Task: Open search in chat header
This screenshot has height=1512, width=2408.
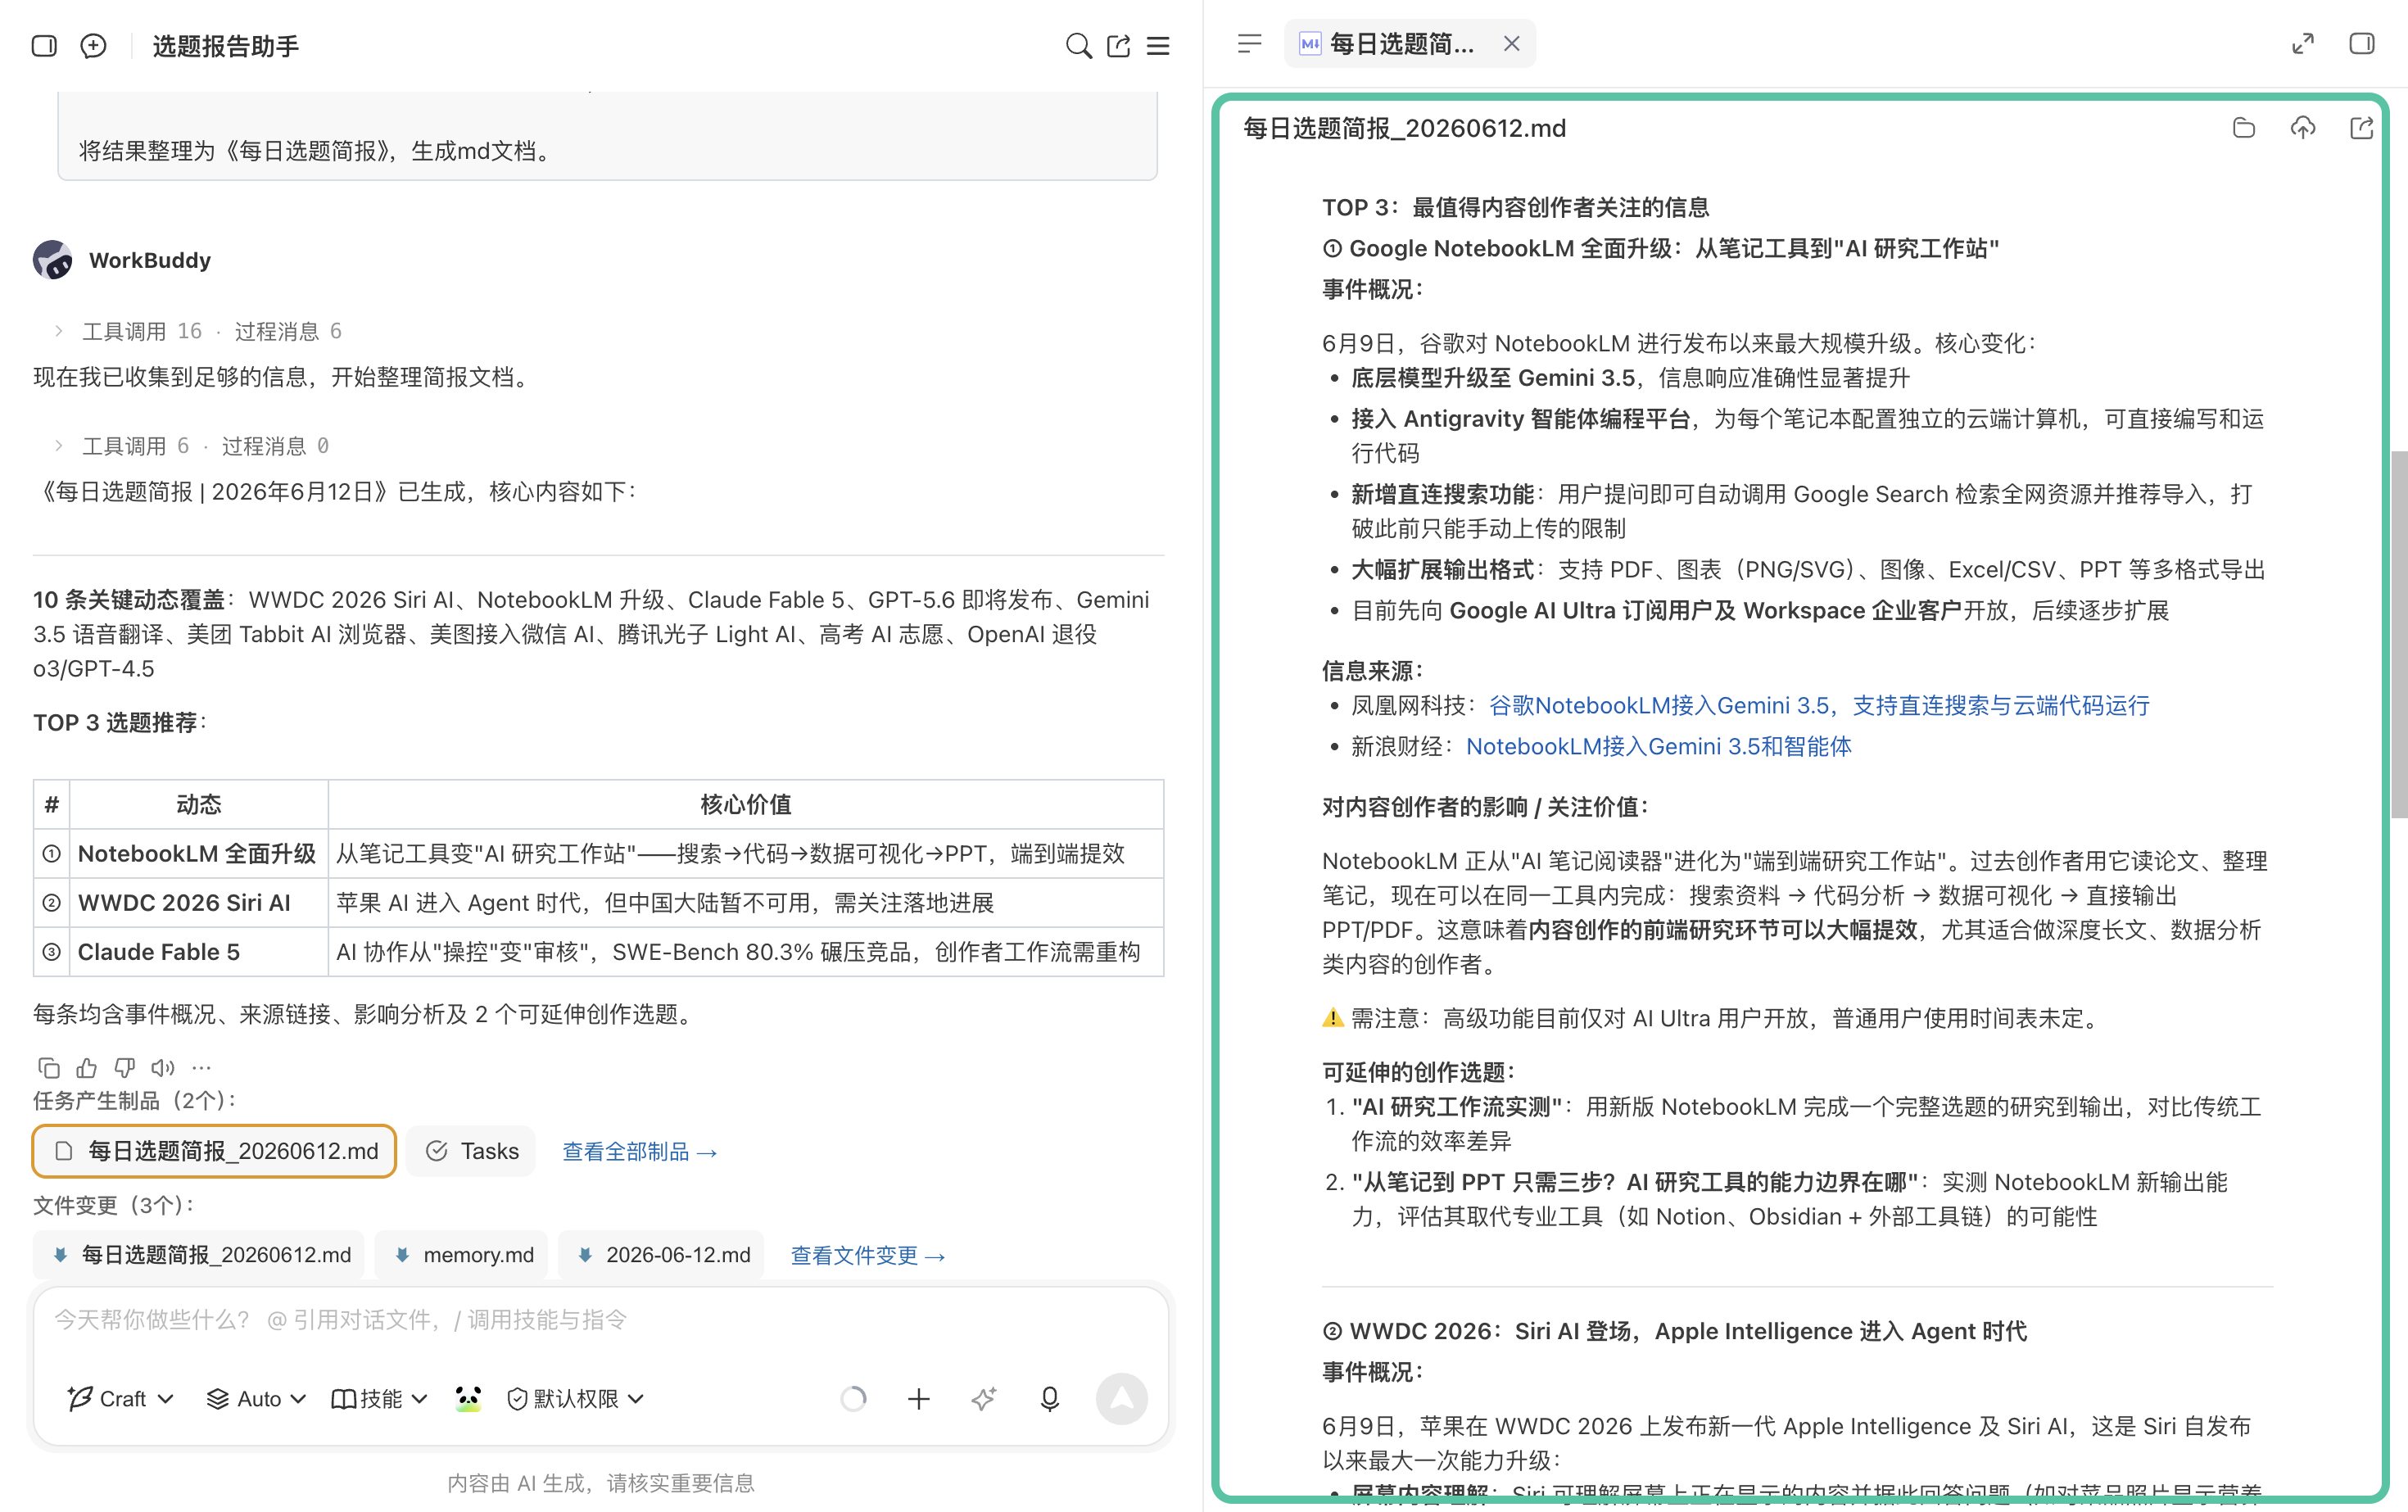Action: click(x=1078, y=46)
